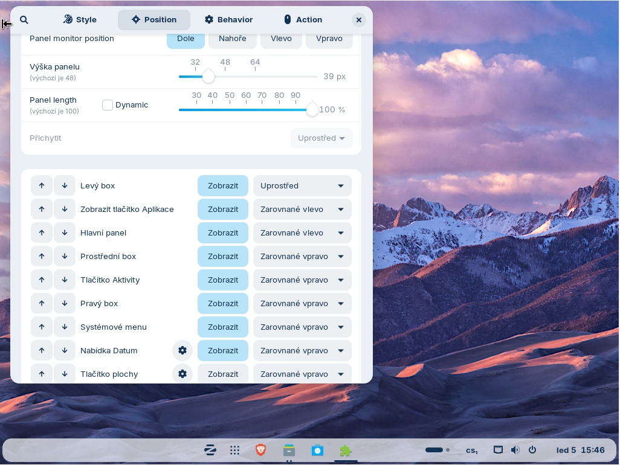Screen dimensions: 620x465
Task: Switch to the Style tab
Action: click(x=80, y=20)
